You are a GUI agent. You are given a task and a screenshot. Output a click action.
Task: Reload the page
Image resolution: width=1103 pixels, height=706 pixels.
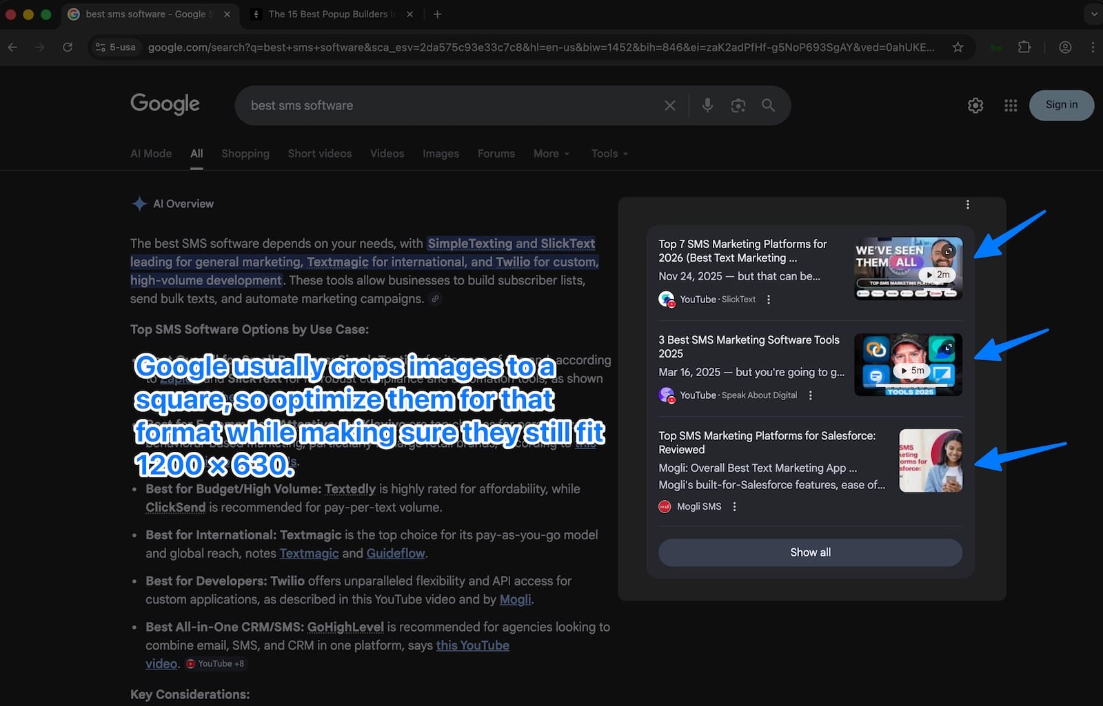coord(68,48)
